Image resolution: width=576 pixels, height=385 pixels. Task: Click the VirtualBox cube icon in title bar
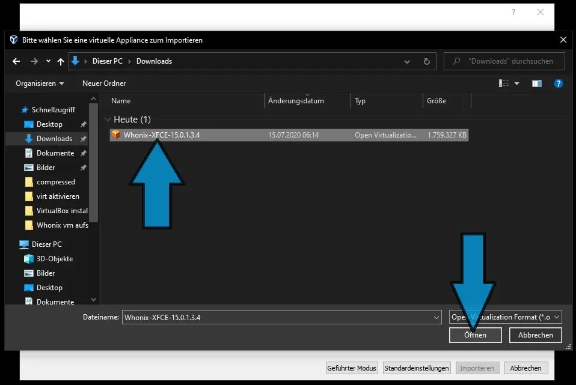coord(14,40)
